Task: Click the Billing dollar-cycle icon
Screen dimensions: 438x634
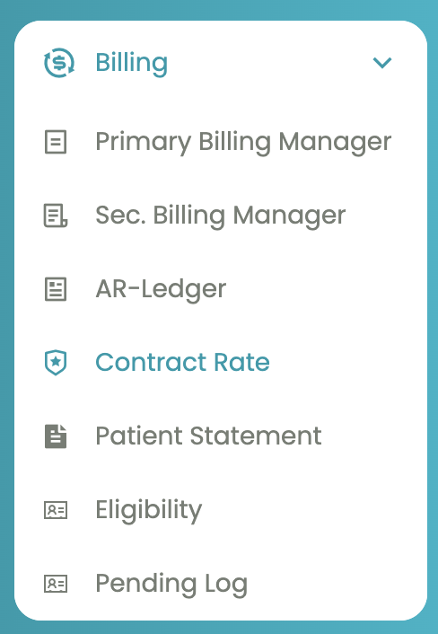Action: pos(59,63)
